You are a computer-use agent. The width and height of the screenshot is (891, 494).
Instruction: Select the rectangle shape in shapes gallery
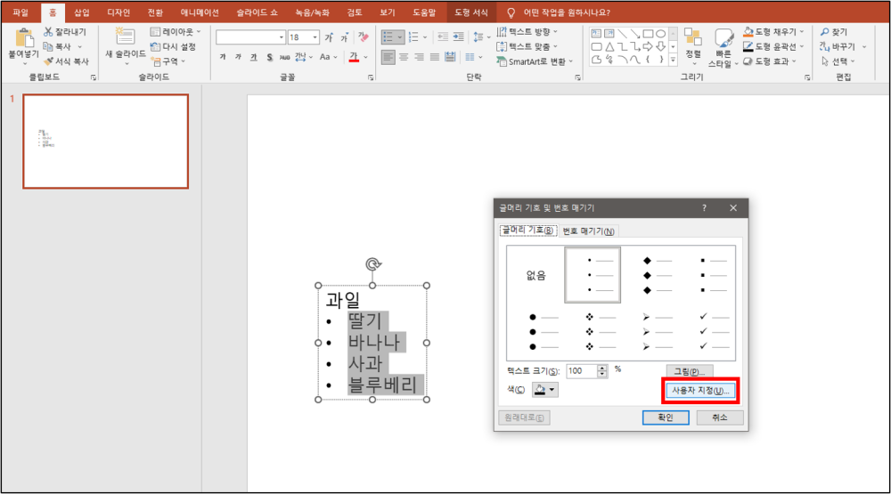(x=648, y=34)
